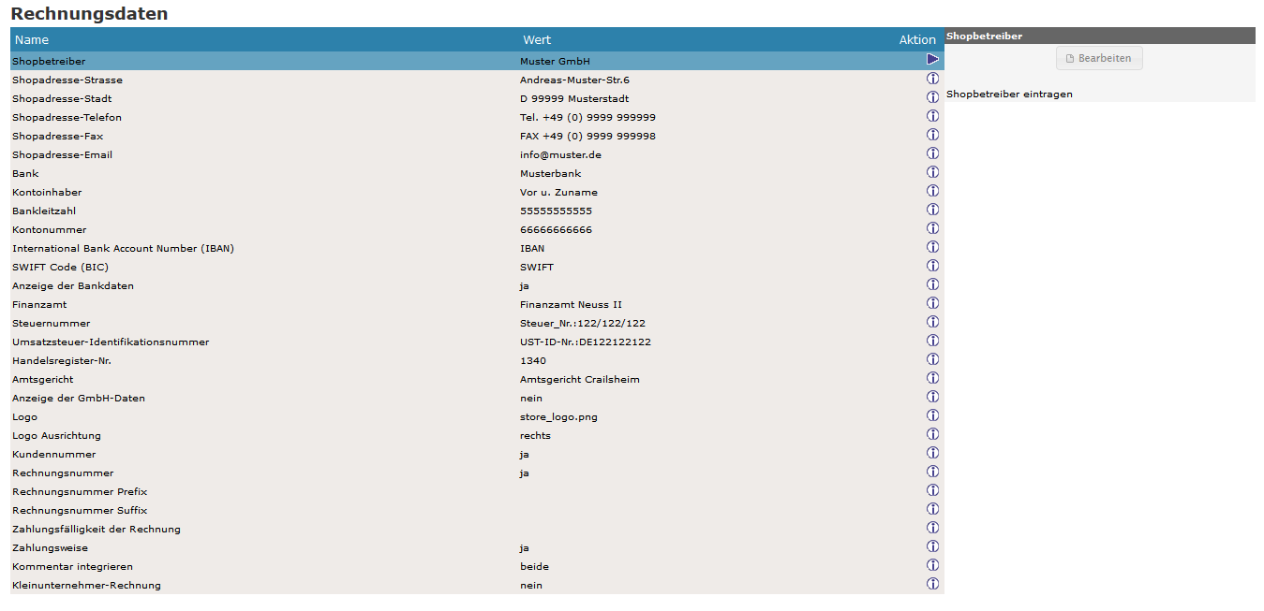Click value 'Muster GmbH'
The height and width of the screenshot is (611, 1264).
pyautogui.click(x=555, y=61)
